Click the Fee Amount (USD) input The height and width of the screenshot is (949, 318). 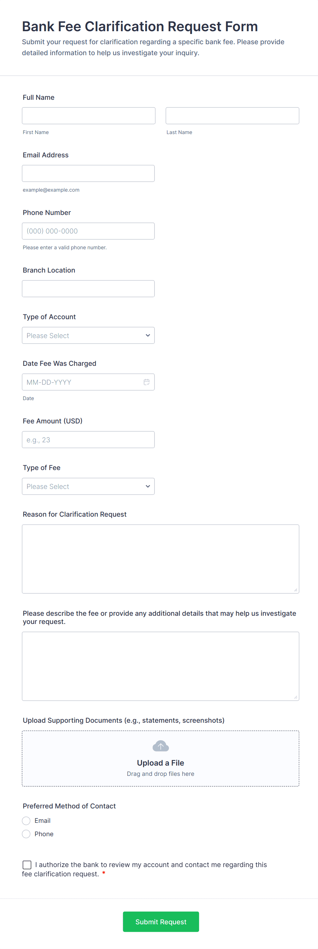[x=88, y=440]
